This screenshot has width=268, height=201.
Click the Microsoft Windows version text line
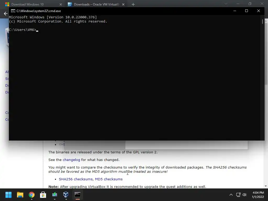[x=53, y=17]
